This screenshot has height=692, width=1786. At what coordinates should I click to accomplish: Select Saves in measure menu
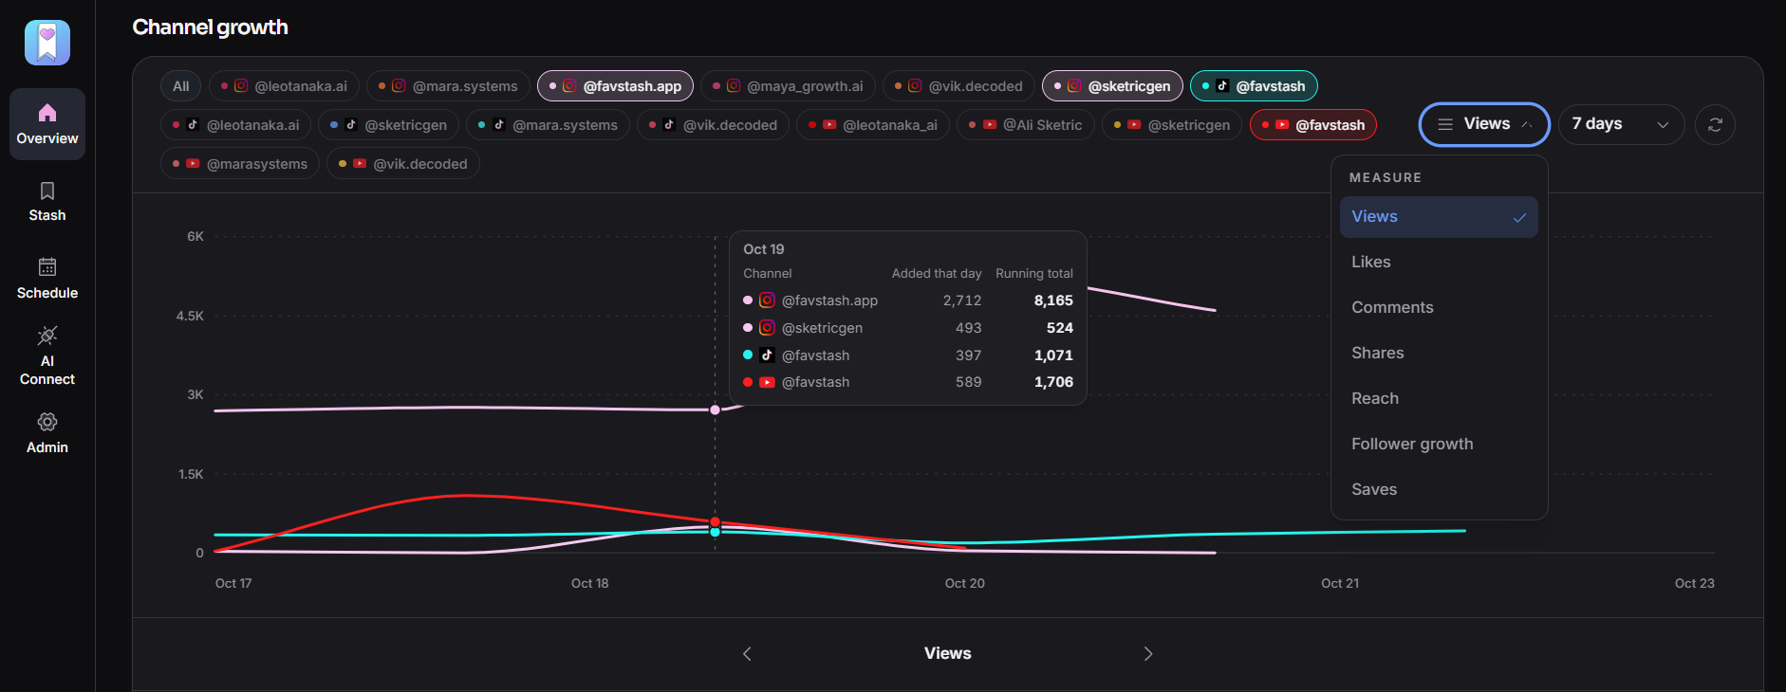pyautogui.click(x=1439, y=489)
